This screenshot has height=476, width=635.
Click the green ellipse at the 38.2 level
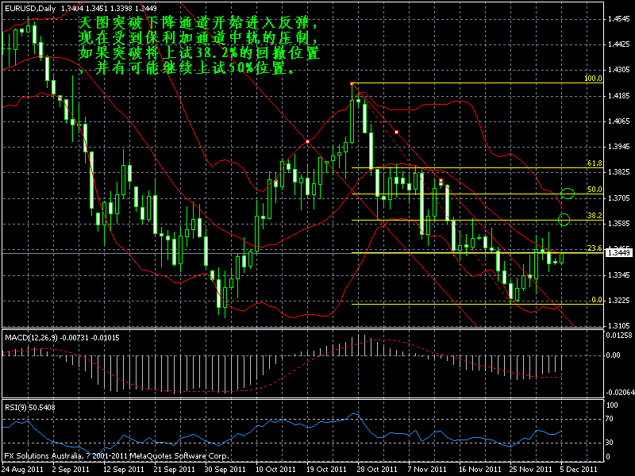[564, 220]
